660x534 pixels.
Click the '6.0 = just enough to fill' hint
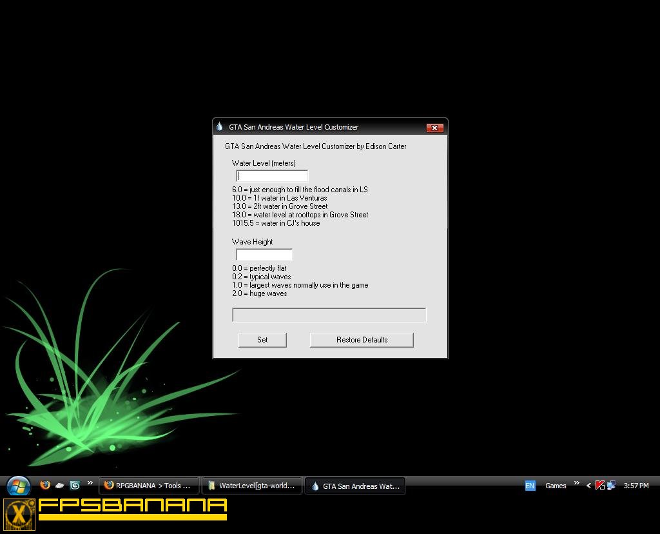[300, 190]
